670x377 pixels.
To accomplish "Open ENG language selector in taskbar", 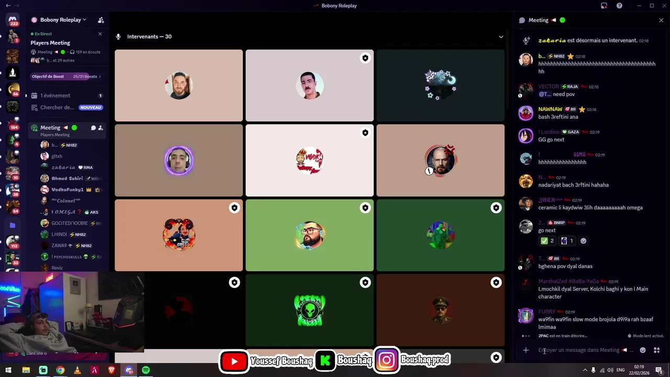I will (x=621, y=370).
